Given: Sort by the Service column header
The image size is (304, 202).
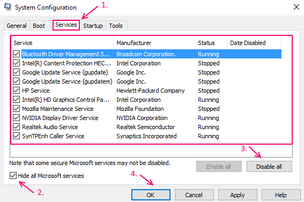Looking at the screenshot, I should click(63, 43).
